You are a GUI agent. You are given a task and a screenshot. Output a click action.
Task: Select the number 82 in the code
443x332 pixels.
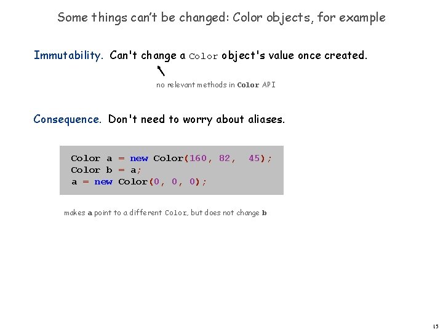225,158
